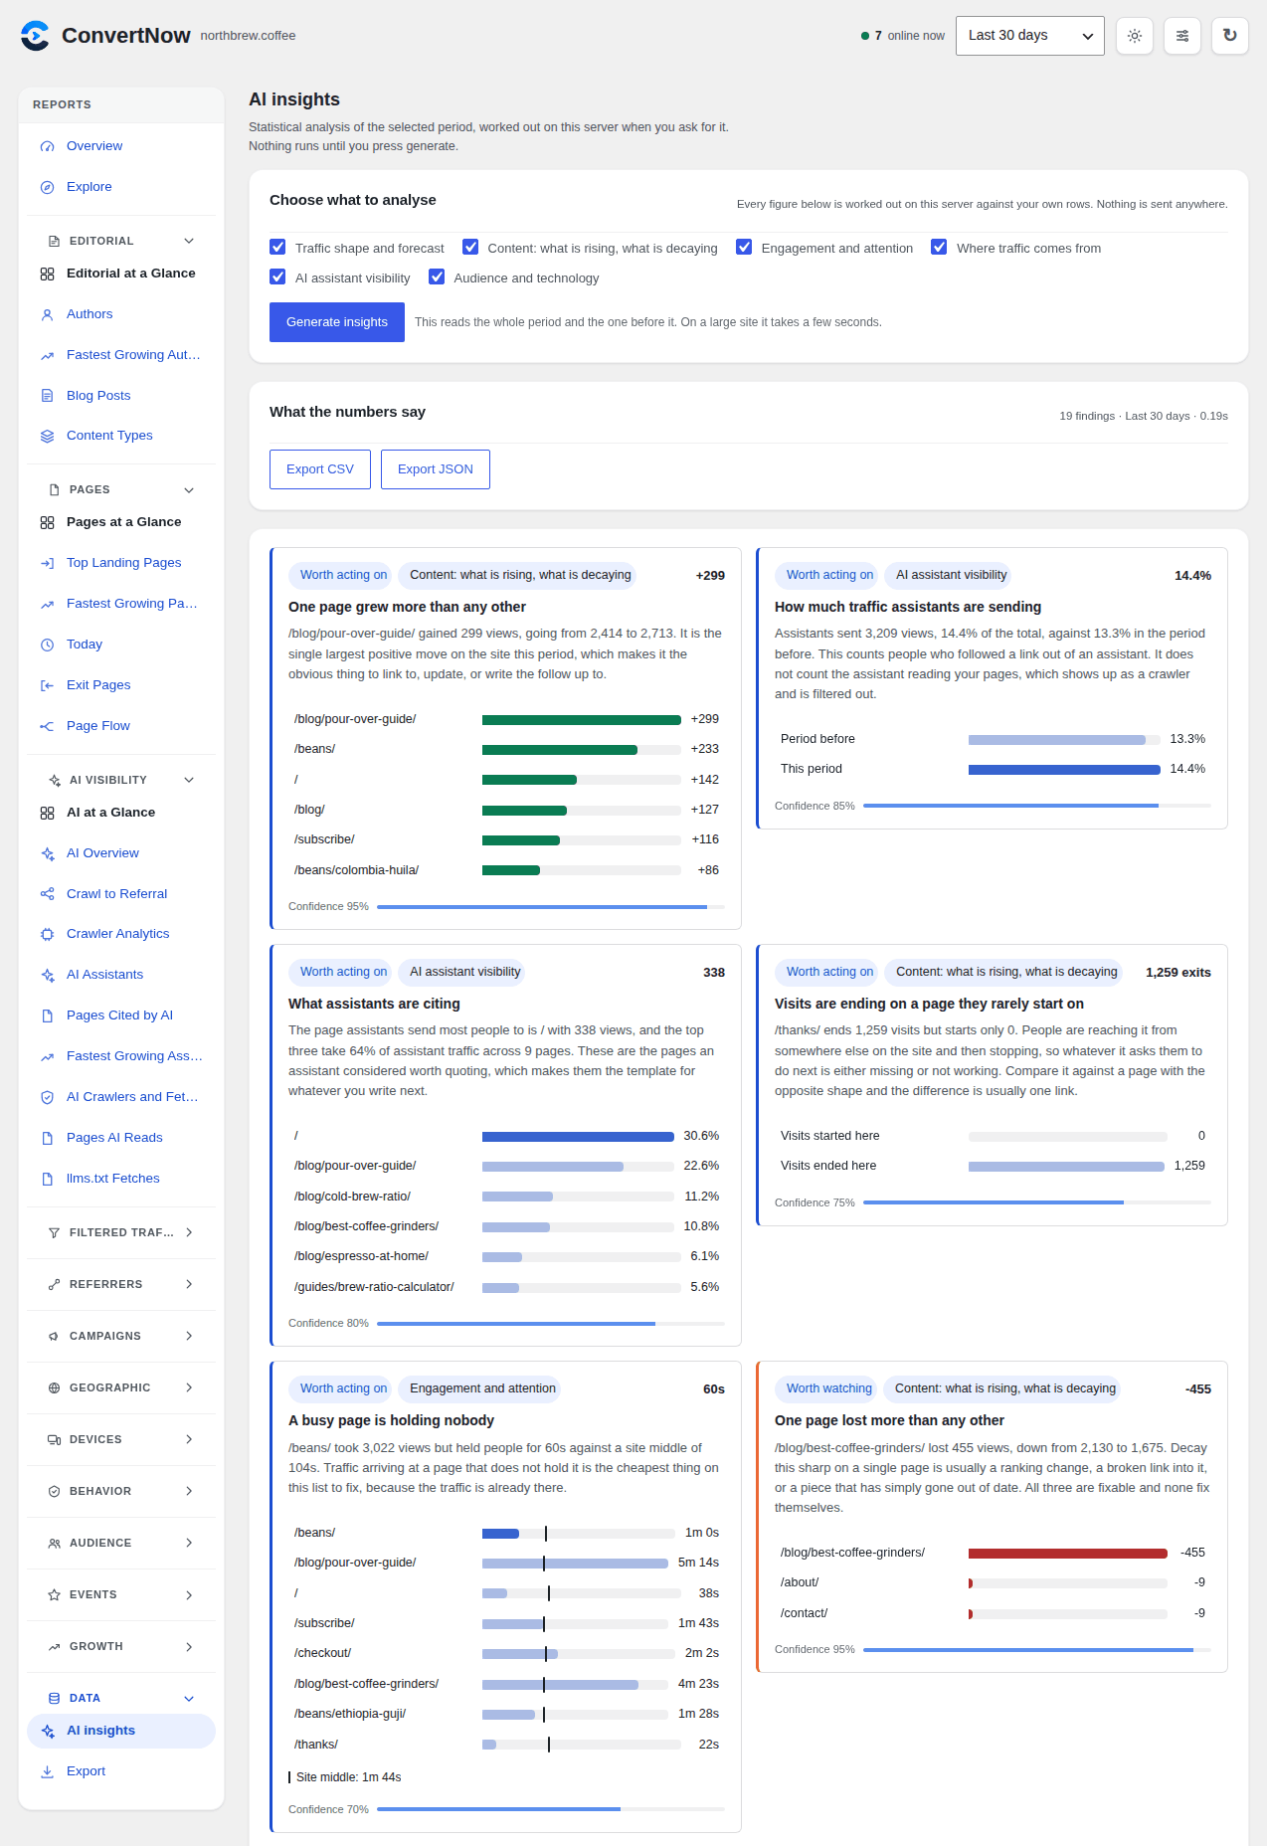Click the Content Types layers icon
Image resolution: width=1267 pixels, height=1846 pixels.
click(x=47, y=436)
